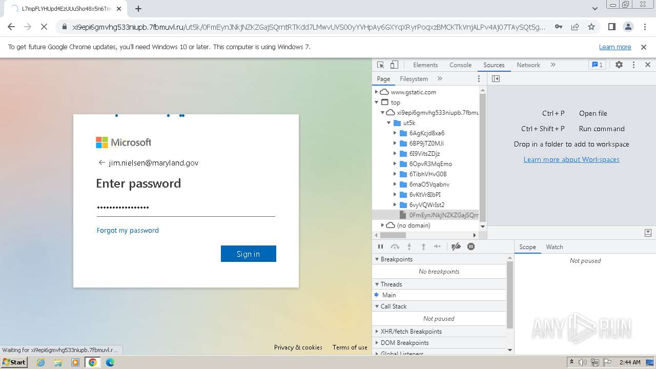Open Internet Explorer from taskbar
The height and width of the screenshot is (369, 656).
(40, 362)
